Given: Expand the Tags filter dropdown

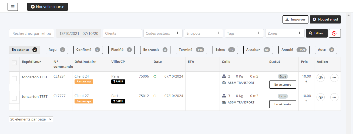Looking at the screenshot, I should [x=244, y=33].
